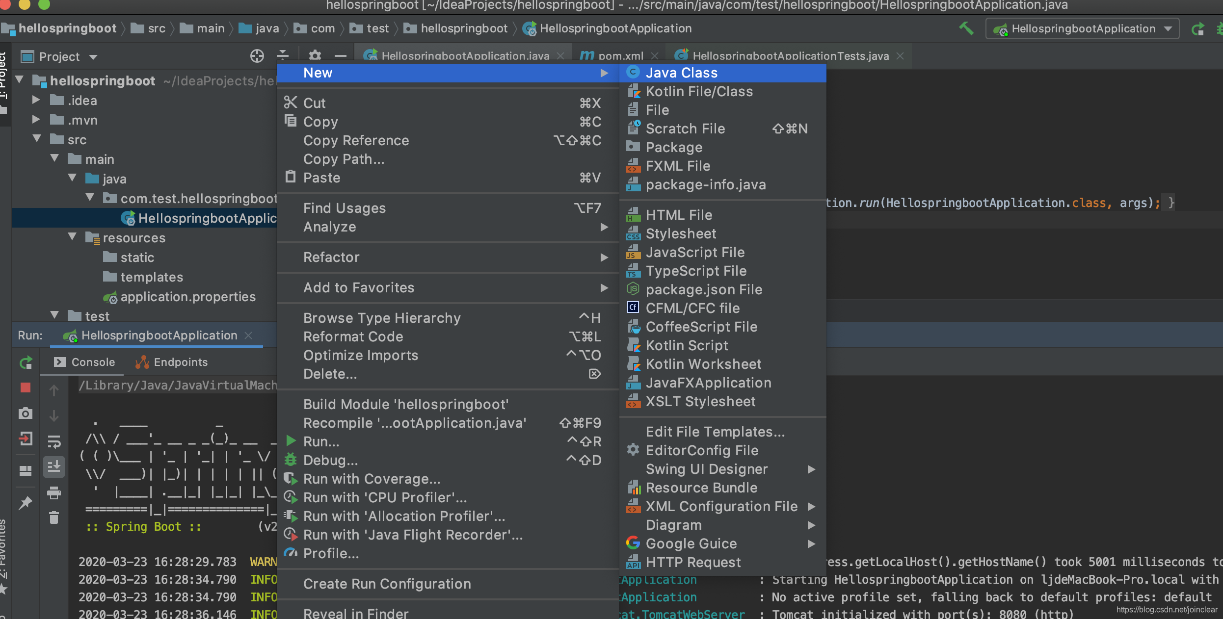Open the Console tab in Run panel
Screen dimensions: 1223x619
tap(84, 362)
